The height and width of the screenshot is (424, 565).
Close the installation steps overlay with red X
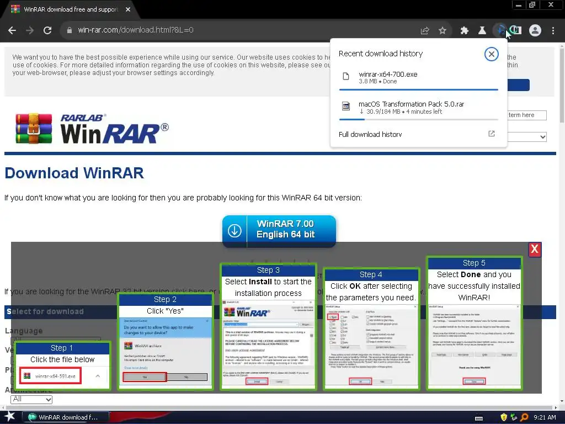(x=535, y=249)
